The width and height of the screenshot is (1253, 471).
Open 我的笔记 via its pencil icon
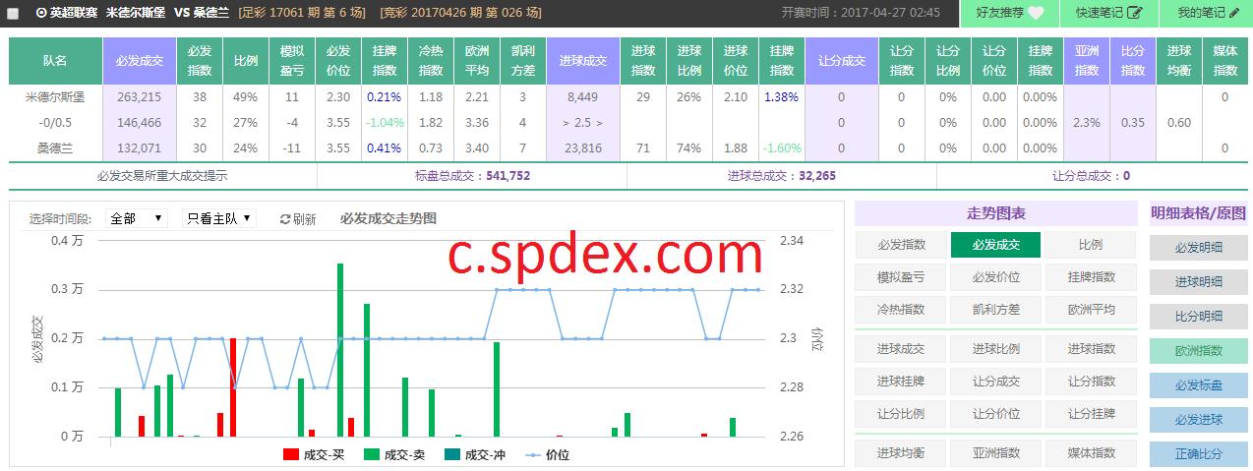coord(1233,13)
